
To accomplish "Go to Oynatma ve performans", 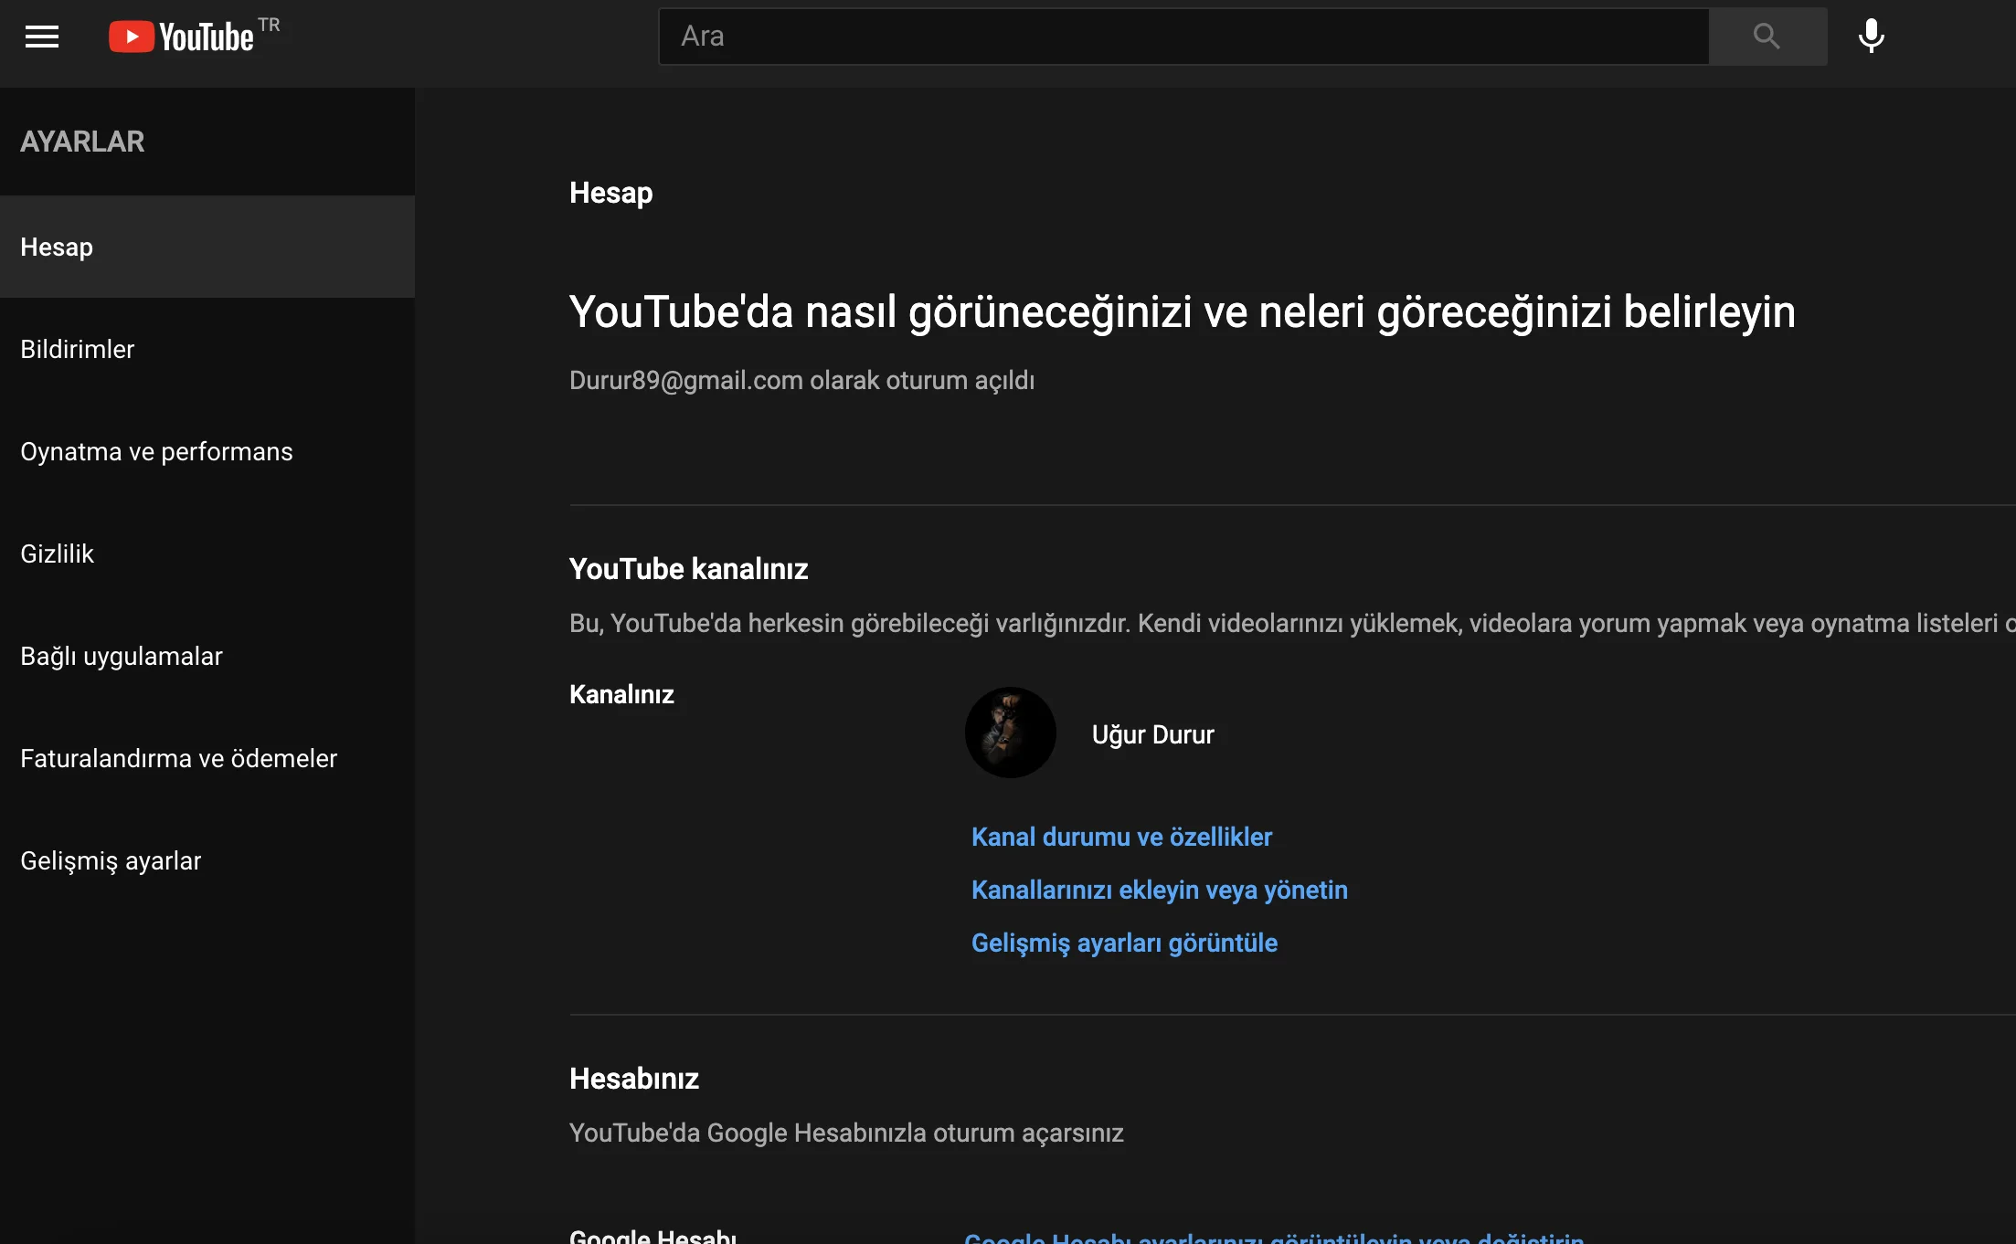I will click(x=156, y=451).
